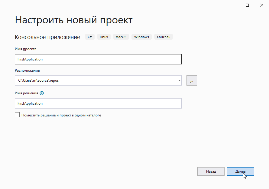Minimize the project setup window
Viewport: 269px width, 189px height.
click(233, 5)
